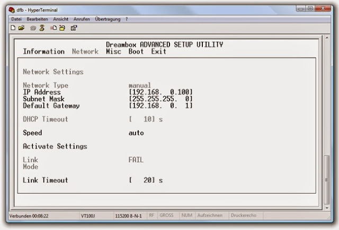Minimize the HyperTerminal window
This screenshot has width=339, height=230.
[301, 8]
